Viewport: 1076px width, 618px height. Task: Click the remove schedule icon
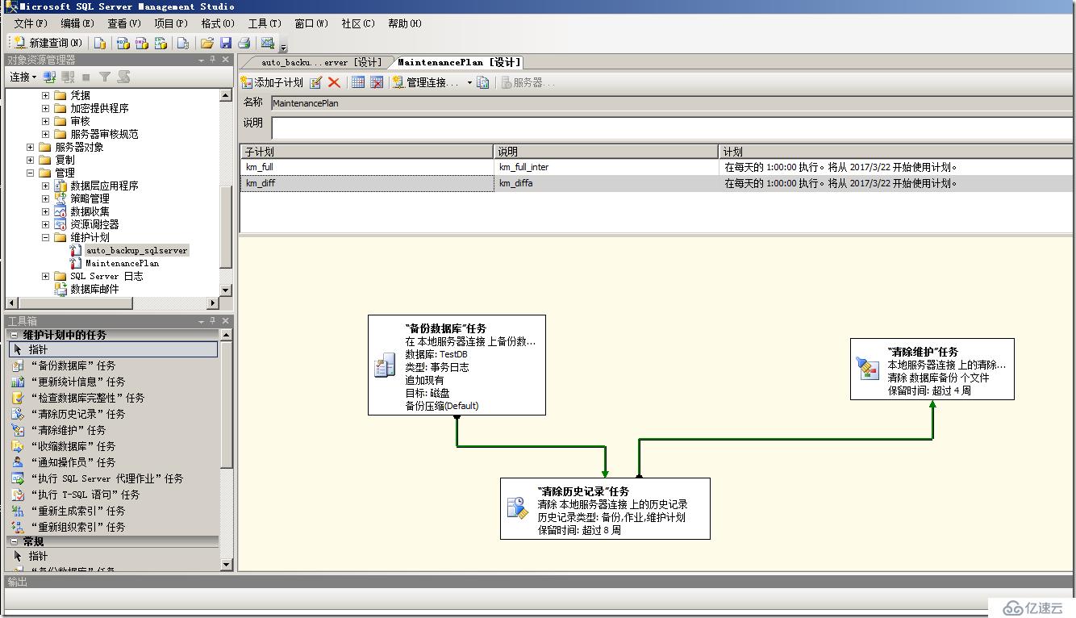tap(376, 82)
